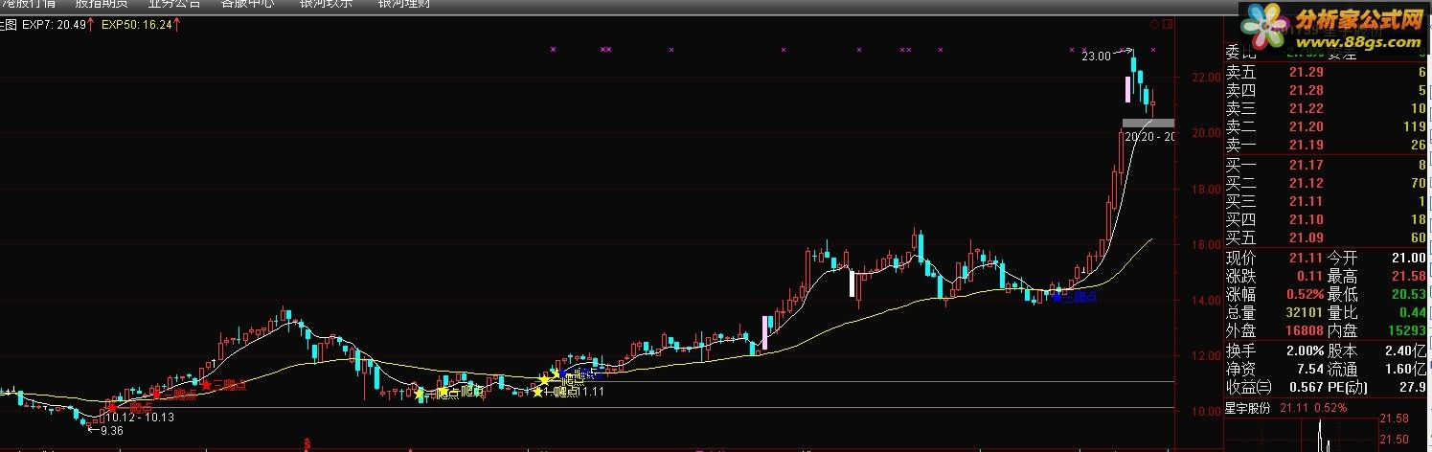Click the 9.36 low price label
Viewport: 1432px width, 452px height.
[x=114, y=430]
